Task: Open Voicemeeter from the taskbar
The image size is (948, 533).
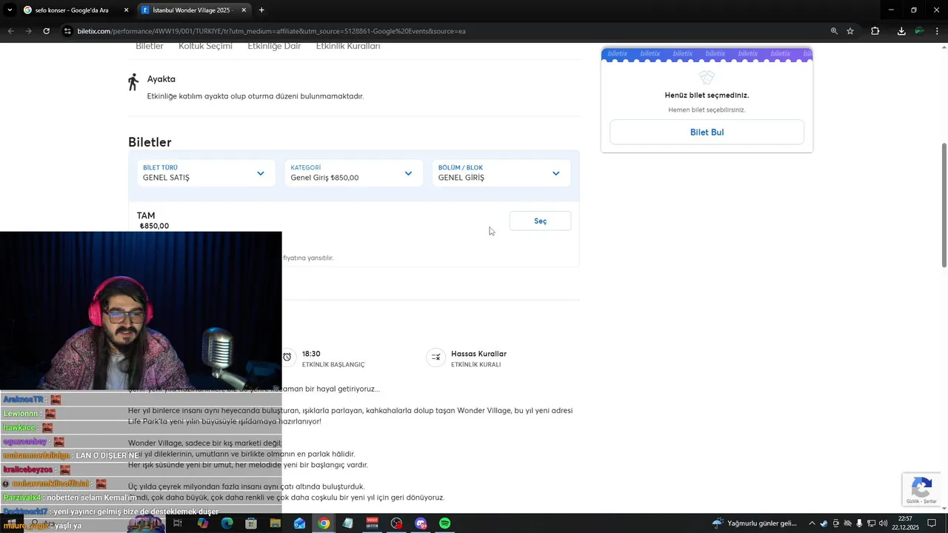Action: 373,523
